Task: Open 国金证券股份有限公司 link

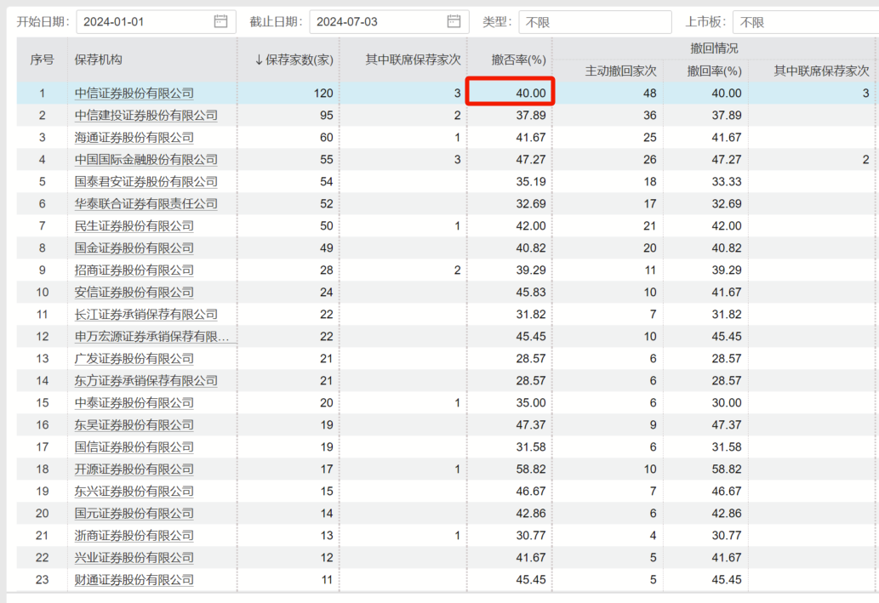Action: coord(134,248)
